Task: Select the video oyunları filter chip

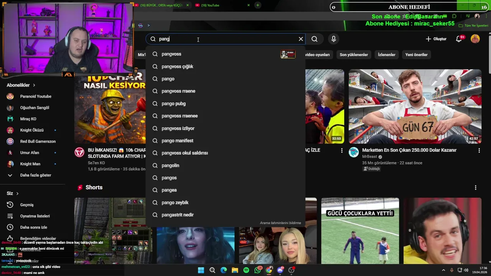Action: point(318,54)
